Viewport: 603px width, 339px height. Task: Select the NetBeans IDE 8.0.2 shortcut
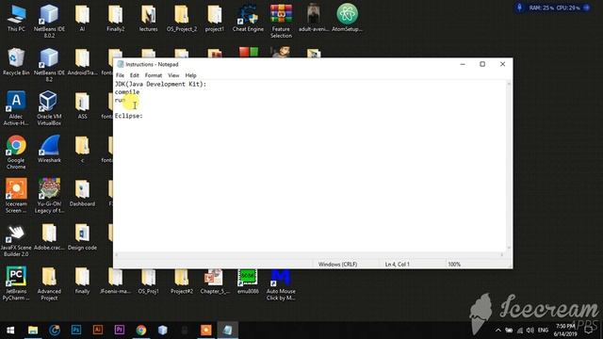pyautogui.click(x=49, y=21)
